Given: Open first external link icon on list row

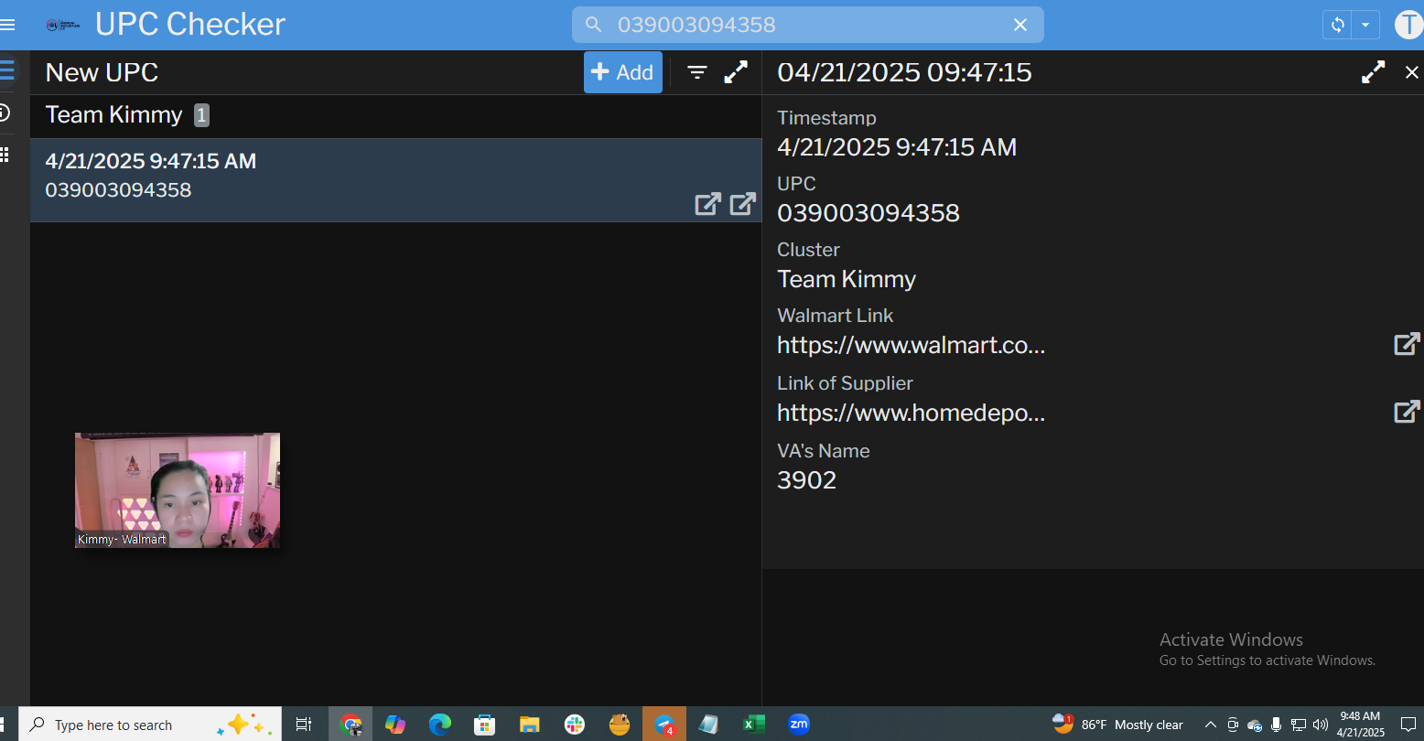Looking at the screenshot, I should tap(707, 203).
